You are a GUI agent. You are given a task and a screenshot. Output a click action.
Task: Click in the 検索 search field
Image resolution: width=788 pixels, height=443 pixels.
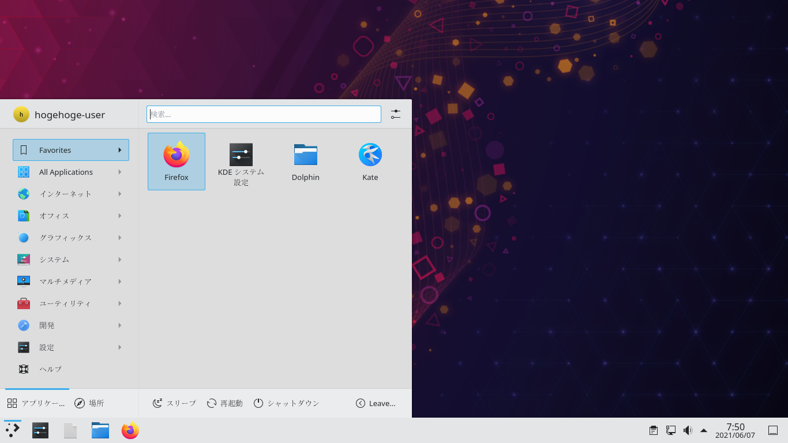pos(264,114)
